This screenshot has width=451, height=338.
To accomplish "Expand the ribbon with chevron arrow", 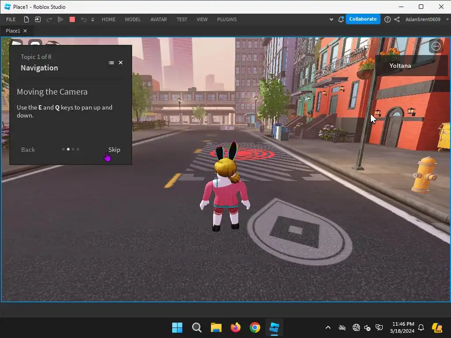I will click(331, 19).
